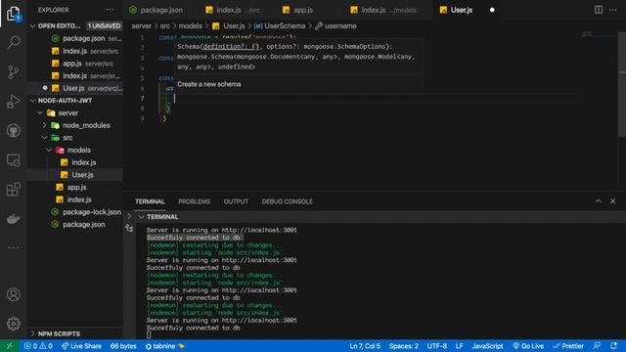Maximize the terminal panel size
Screen dimensions: 626x352
tap(598, 201)
